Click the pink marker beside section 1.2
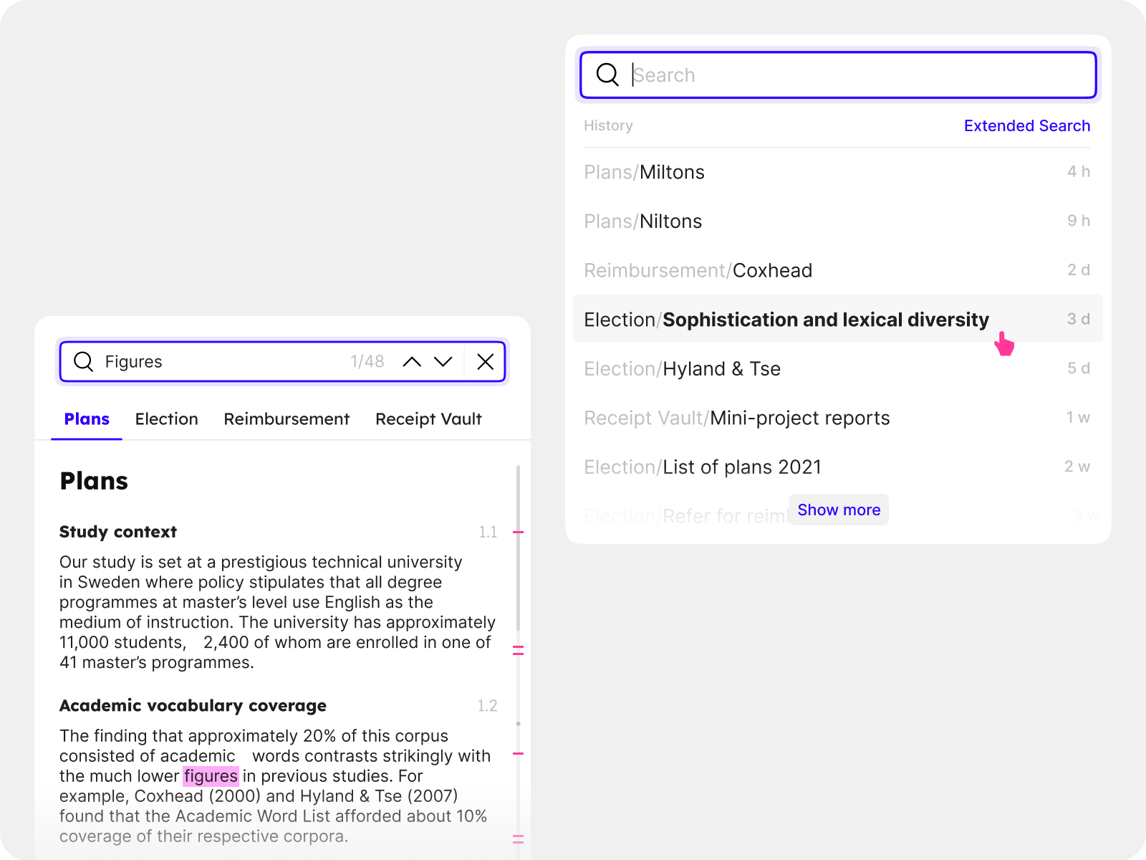This screenshot has height=860, width=1146. 516,754
